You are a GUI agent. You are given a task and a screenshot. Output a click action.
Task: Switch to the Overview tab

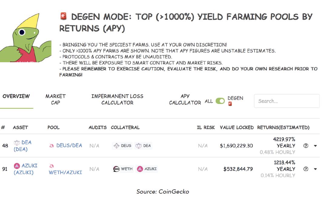pos(16,96)
